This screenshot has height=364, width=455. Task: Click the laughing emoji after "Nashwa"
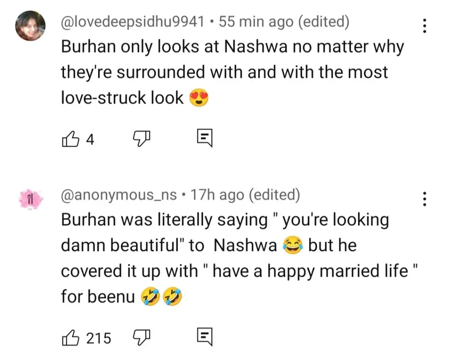click(293, 246)
